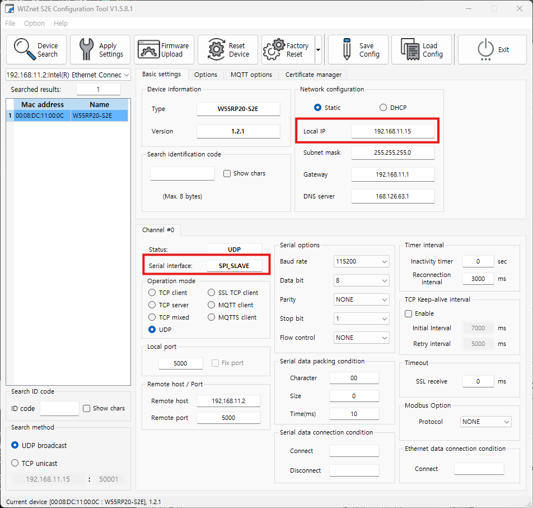This screenshot has height=508, width=533.
Task: Open the Parity dropdown
Action: click(x=361, y=299)
